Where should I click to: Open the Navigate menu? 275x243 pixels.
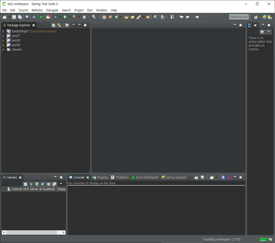coord(52,10)
